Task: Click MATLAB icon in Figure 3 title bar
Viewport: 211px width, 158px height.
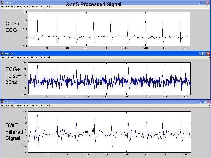Action: [2, 102]
